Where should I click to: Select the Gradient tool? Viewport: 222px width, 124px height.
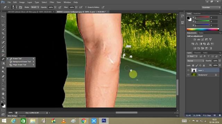tap(3, 63)
